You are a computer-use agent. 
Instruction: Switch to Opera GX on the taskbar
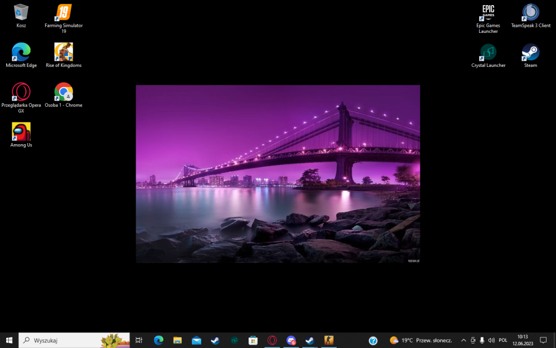(272, 340)
